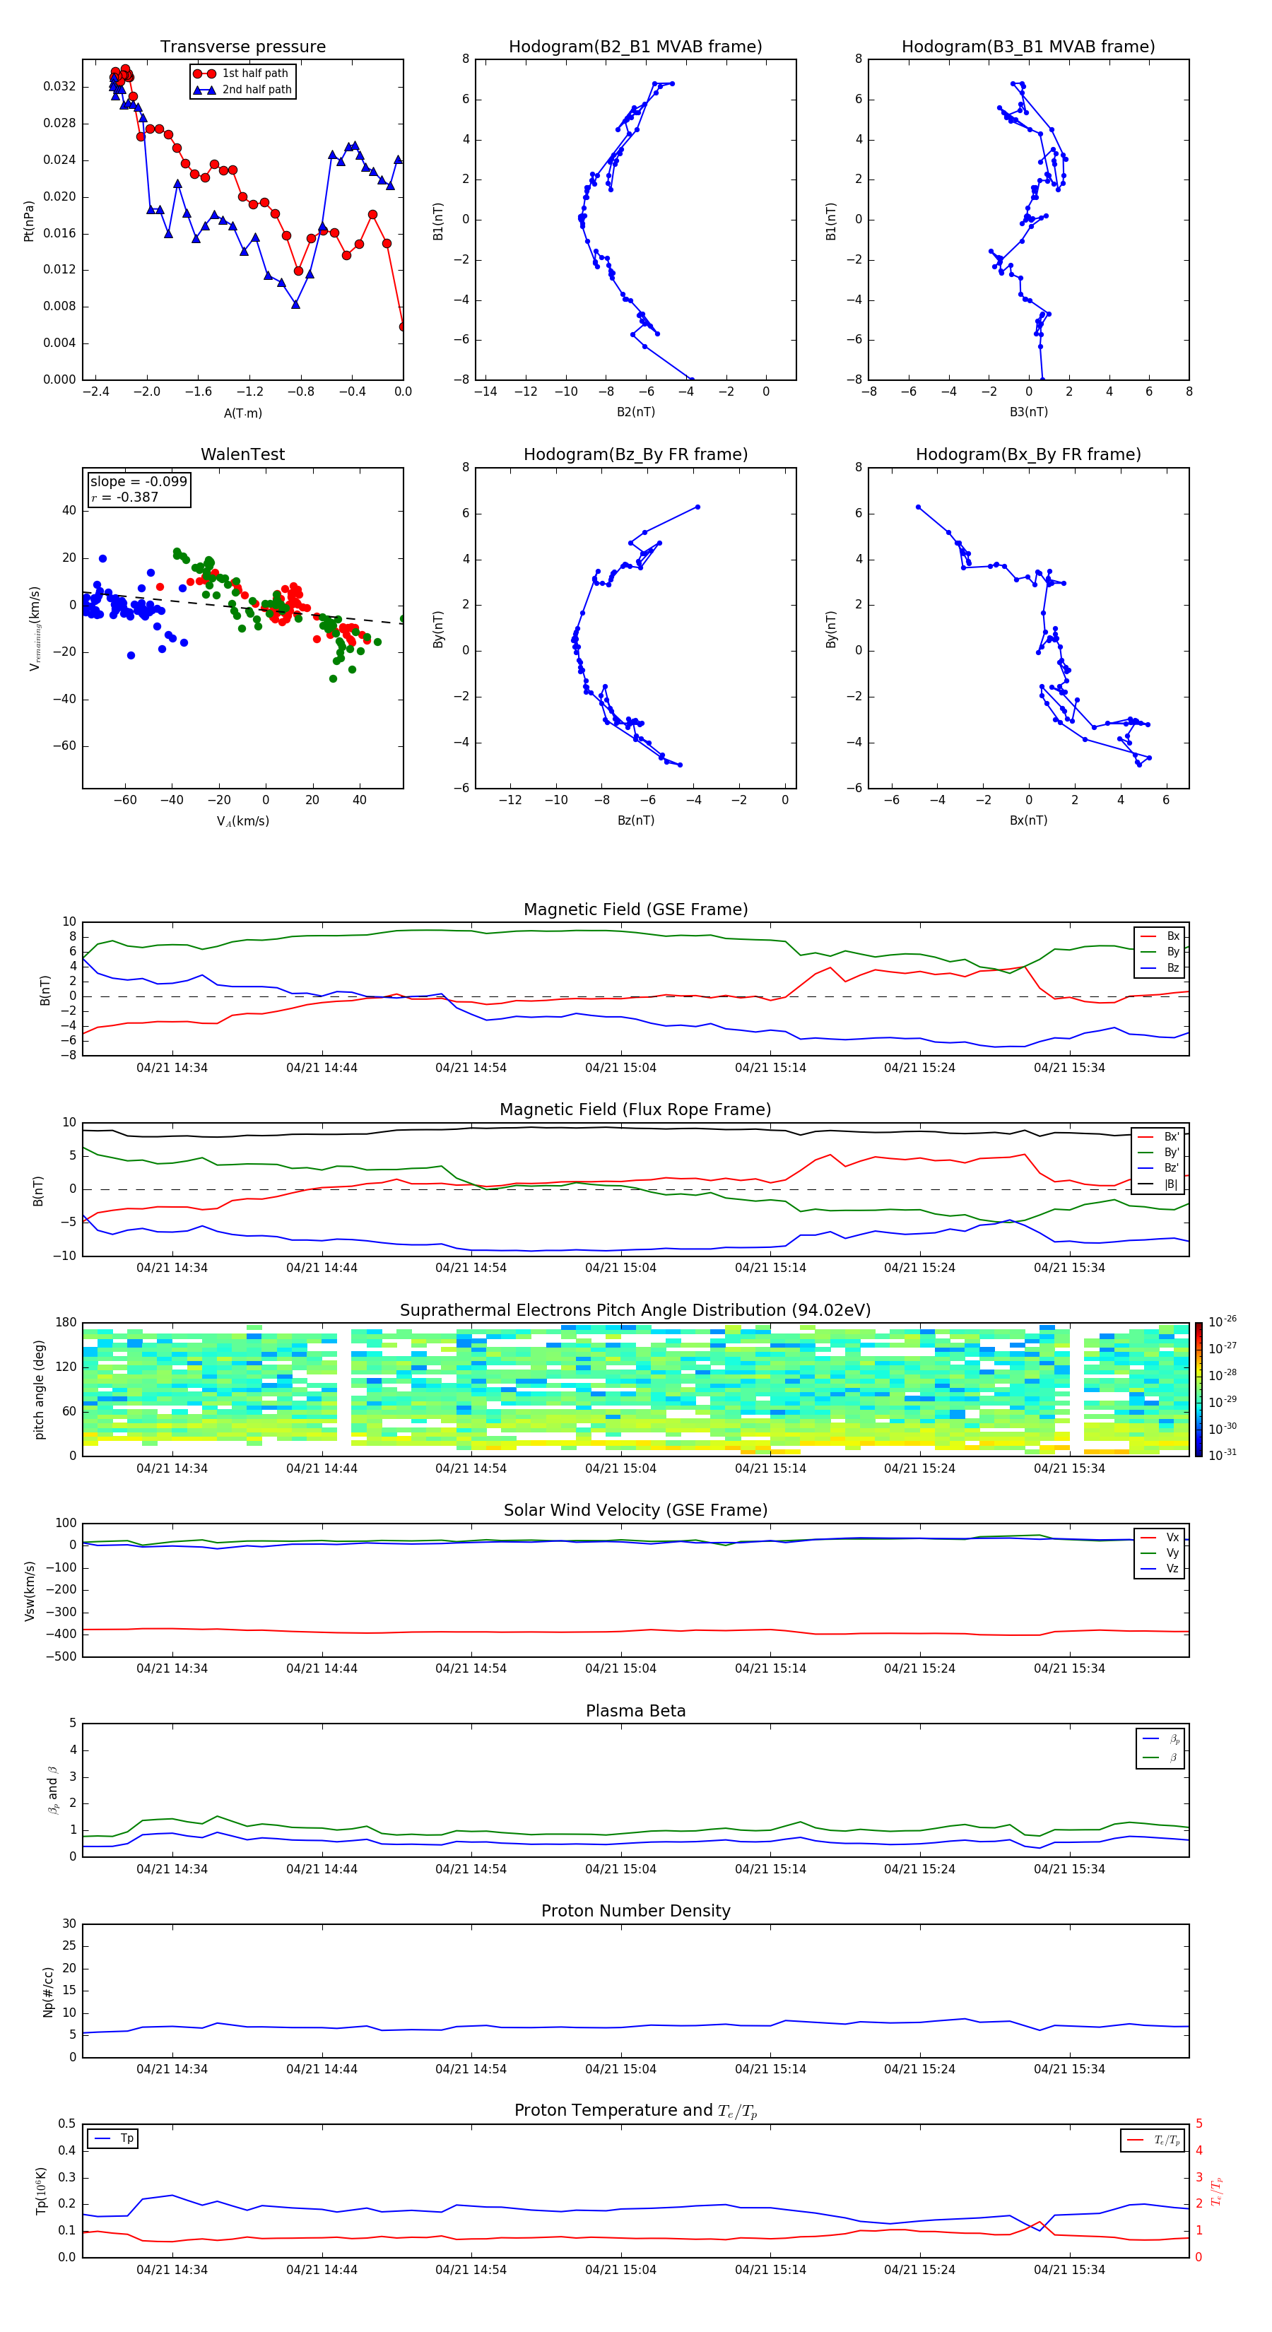Select the red 'Te/Tp' legend entry
1272x2332 pixels.
(x=1153, y=2140)
